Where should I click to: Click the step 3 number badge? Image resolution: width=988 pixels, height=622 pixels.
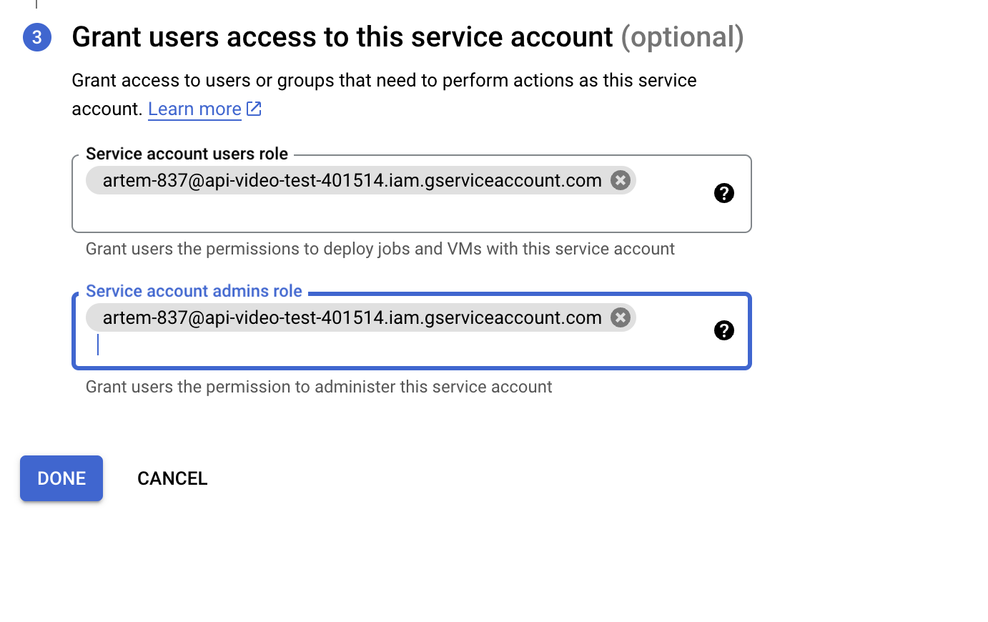click(37, 37)
